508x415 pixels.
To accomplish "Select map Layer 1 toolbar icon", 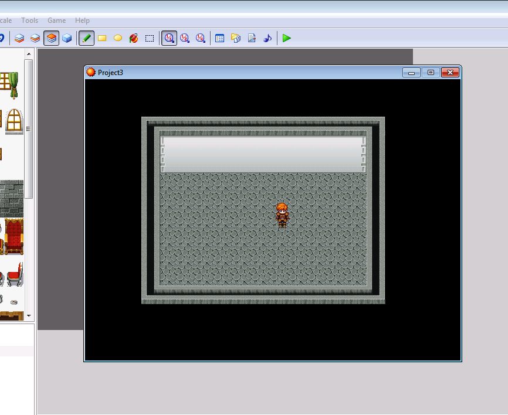I will (x=19, y=38).
